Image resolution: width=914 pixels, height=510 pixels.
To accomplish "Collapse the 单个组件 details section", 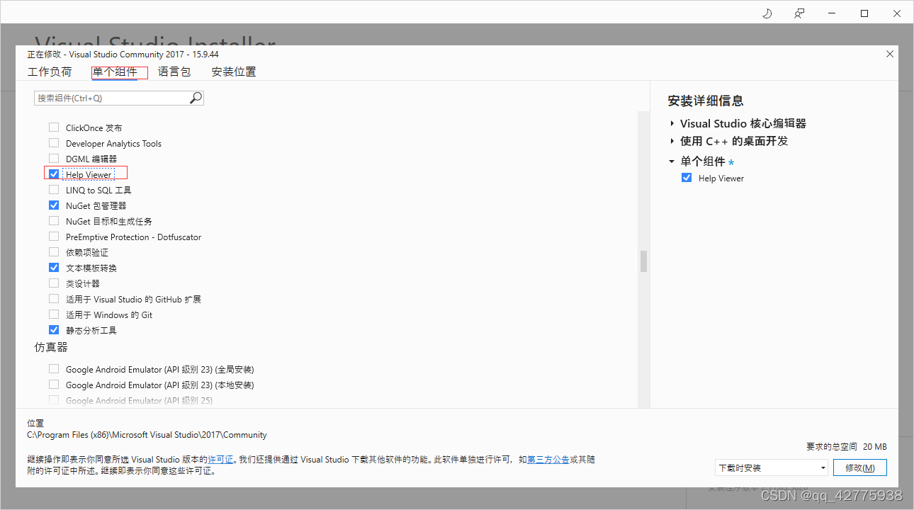I will (x=672, y=161).
